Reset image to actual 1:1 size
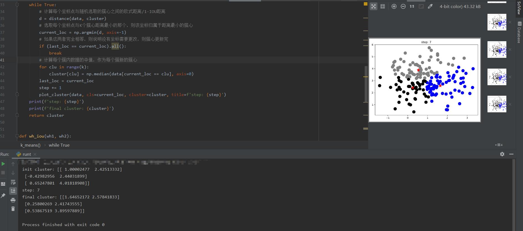This screenshot has height=231, width=523. [x=412, y=6]
